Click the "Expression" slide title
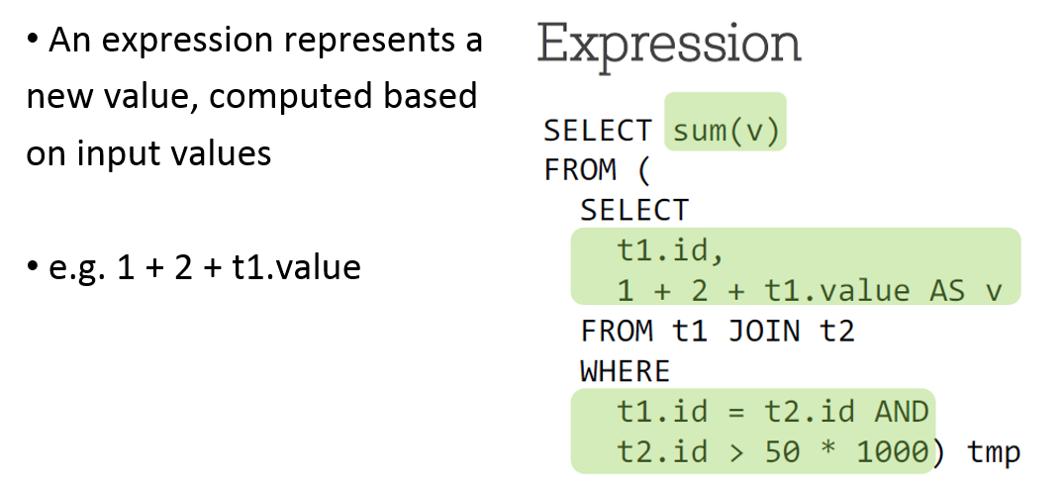Screen dimensions: 1063x488 tap(668, 45)
